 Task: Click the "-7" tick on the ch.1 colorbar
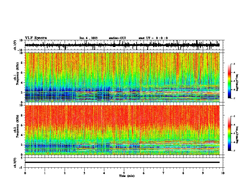click(x=234, y=98)
